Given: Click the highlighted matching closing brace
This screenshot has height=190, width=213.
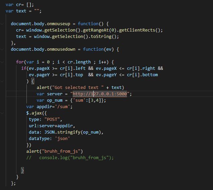Looking at the screenshot, I should 22,171.
